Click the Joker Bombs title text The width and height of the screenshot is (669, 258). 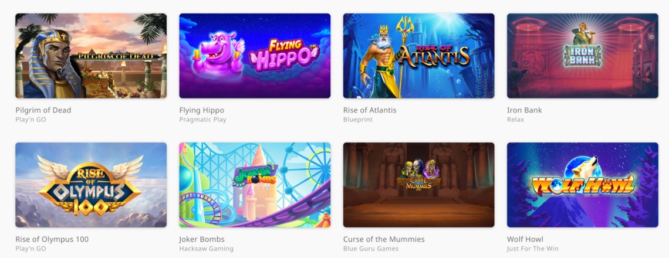[x=202, y=239]
